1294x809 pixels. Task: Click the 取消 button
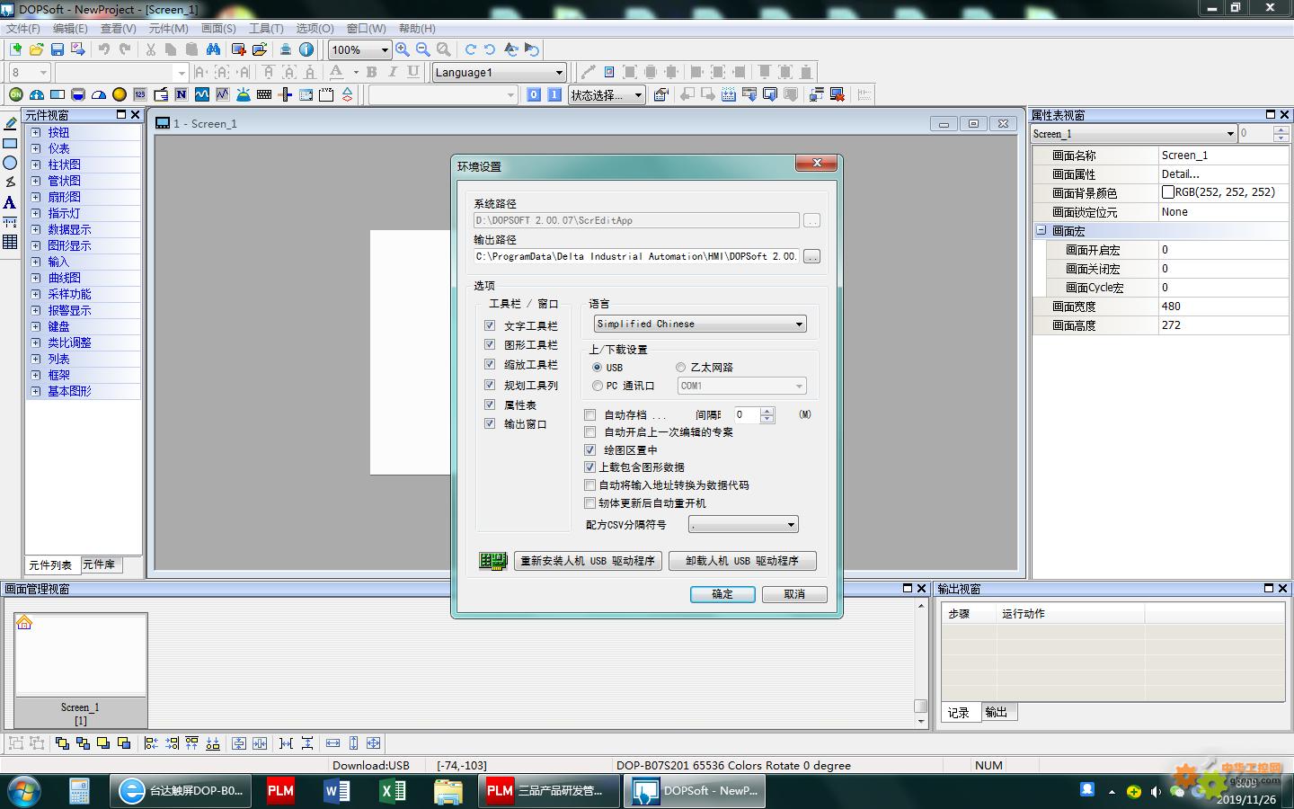pyautogui.click(x=794, y=594)
